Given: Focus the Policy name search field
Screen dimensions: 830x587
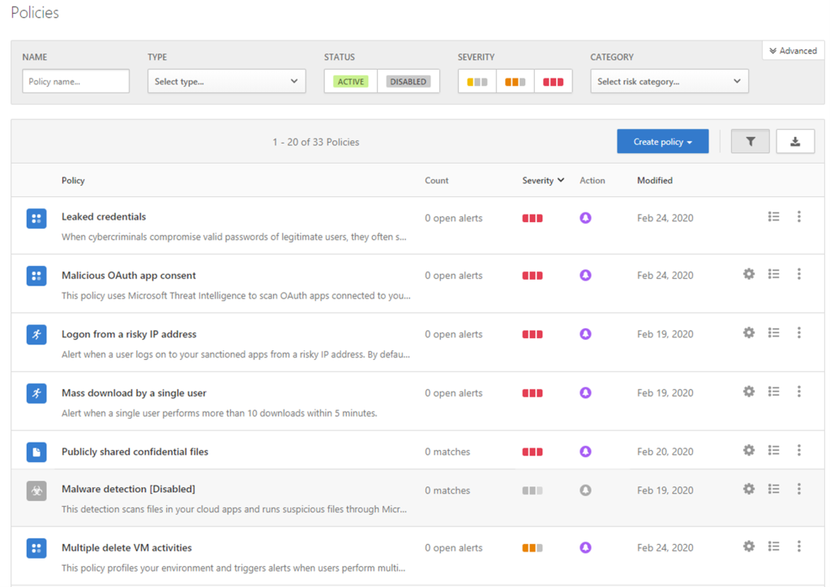Looking at the screenshot, I should [x=75, y=82].
